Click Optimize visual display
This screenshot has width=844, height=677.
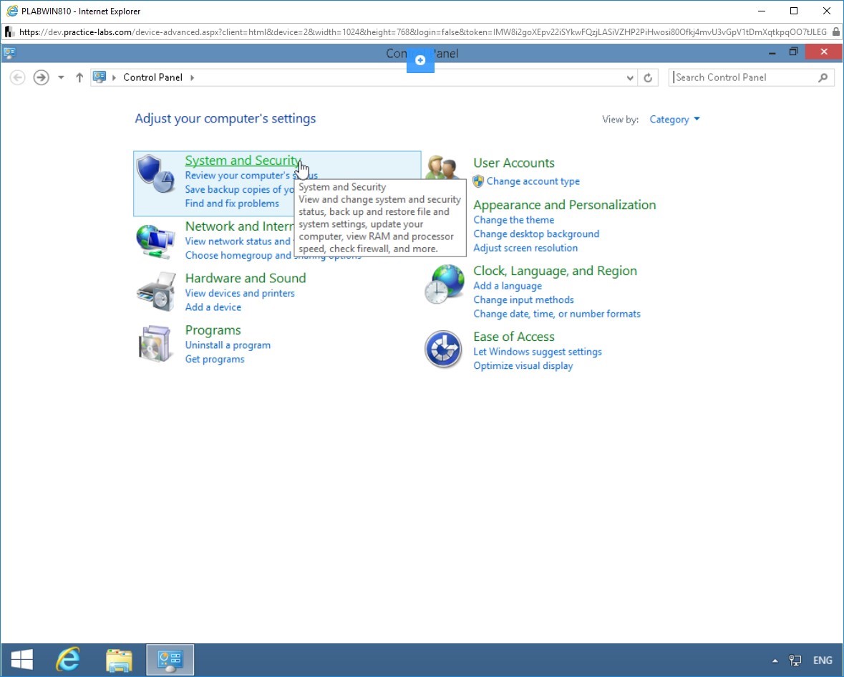pos(523,365)
